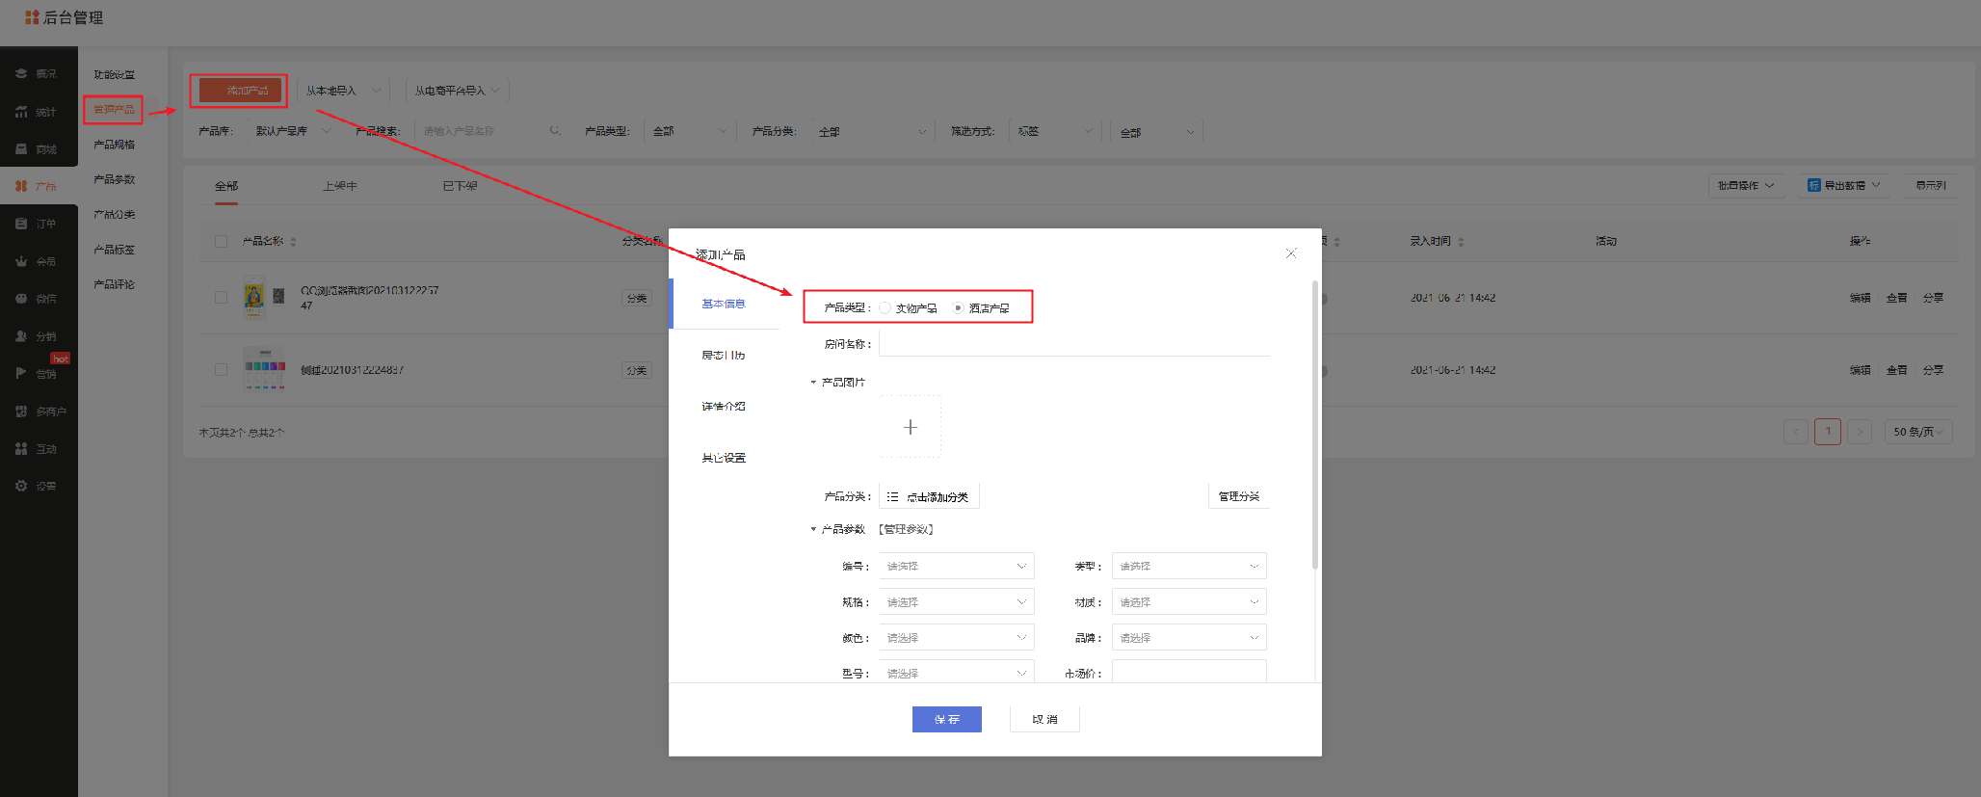Open the 产品评论 submenu item

pos(115,284)
